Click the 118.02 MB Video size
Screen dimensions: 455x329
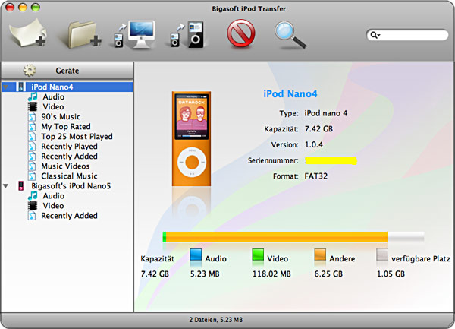(x=271, y=274)
